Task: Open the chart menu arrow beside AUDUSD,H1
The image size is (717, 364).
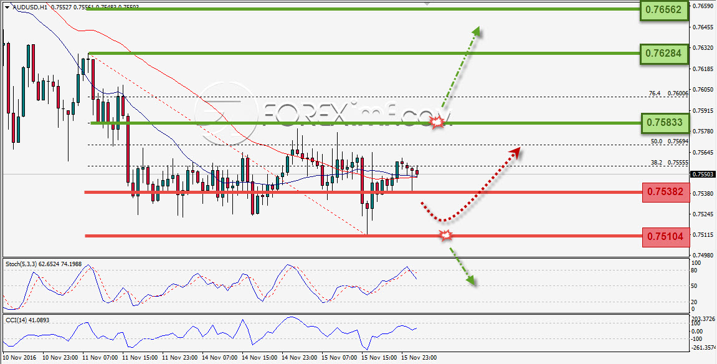Action: [7, 7]
